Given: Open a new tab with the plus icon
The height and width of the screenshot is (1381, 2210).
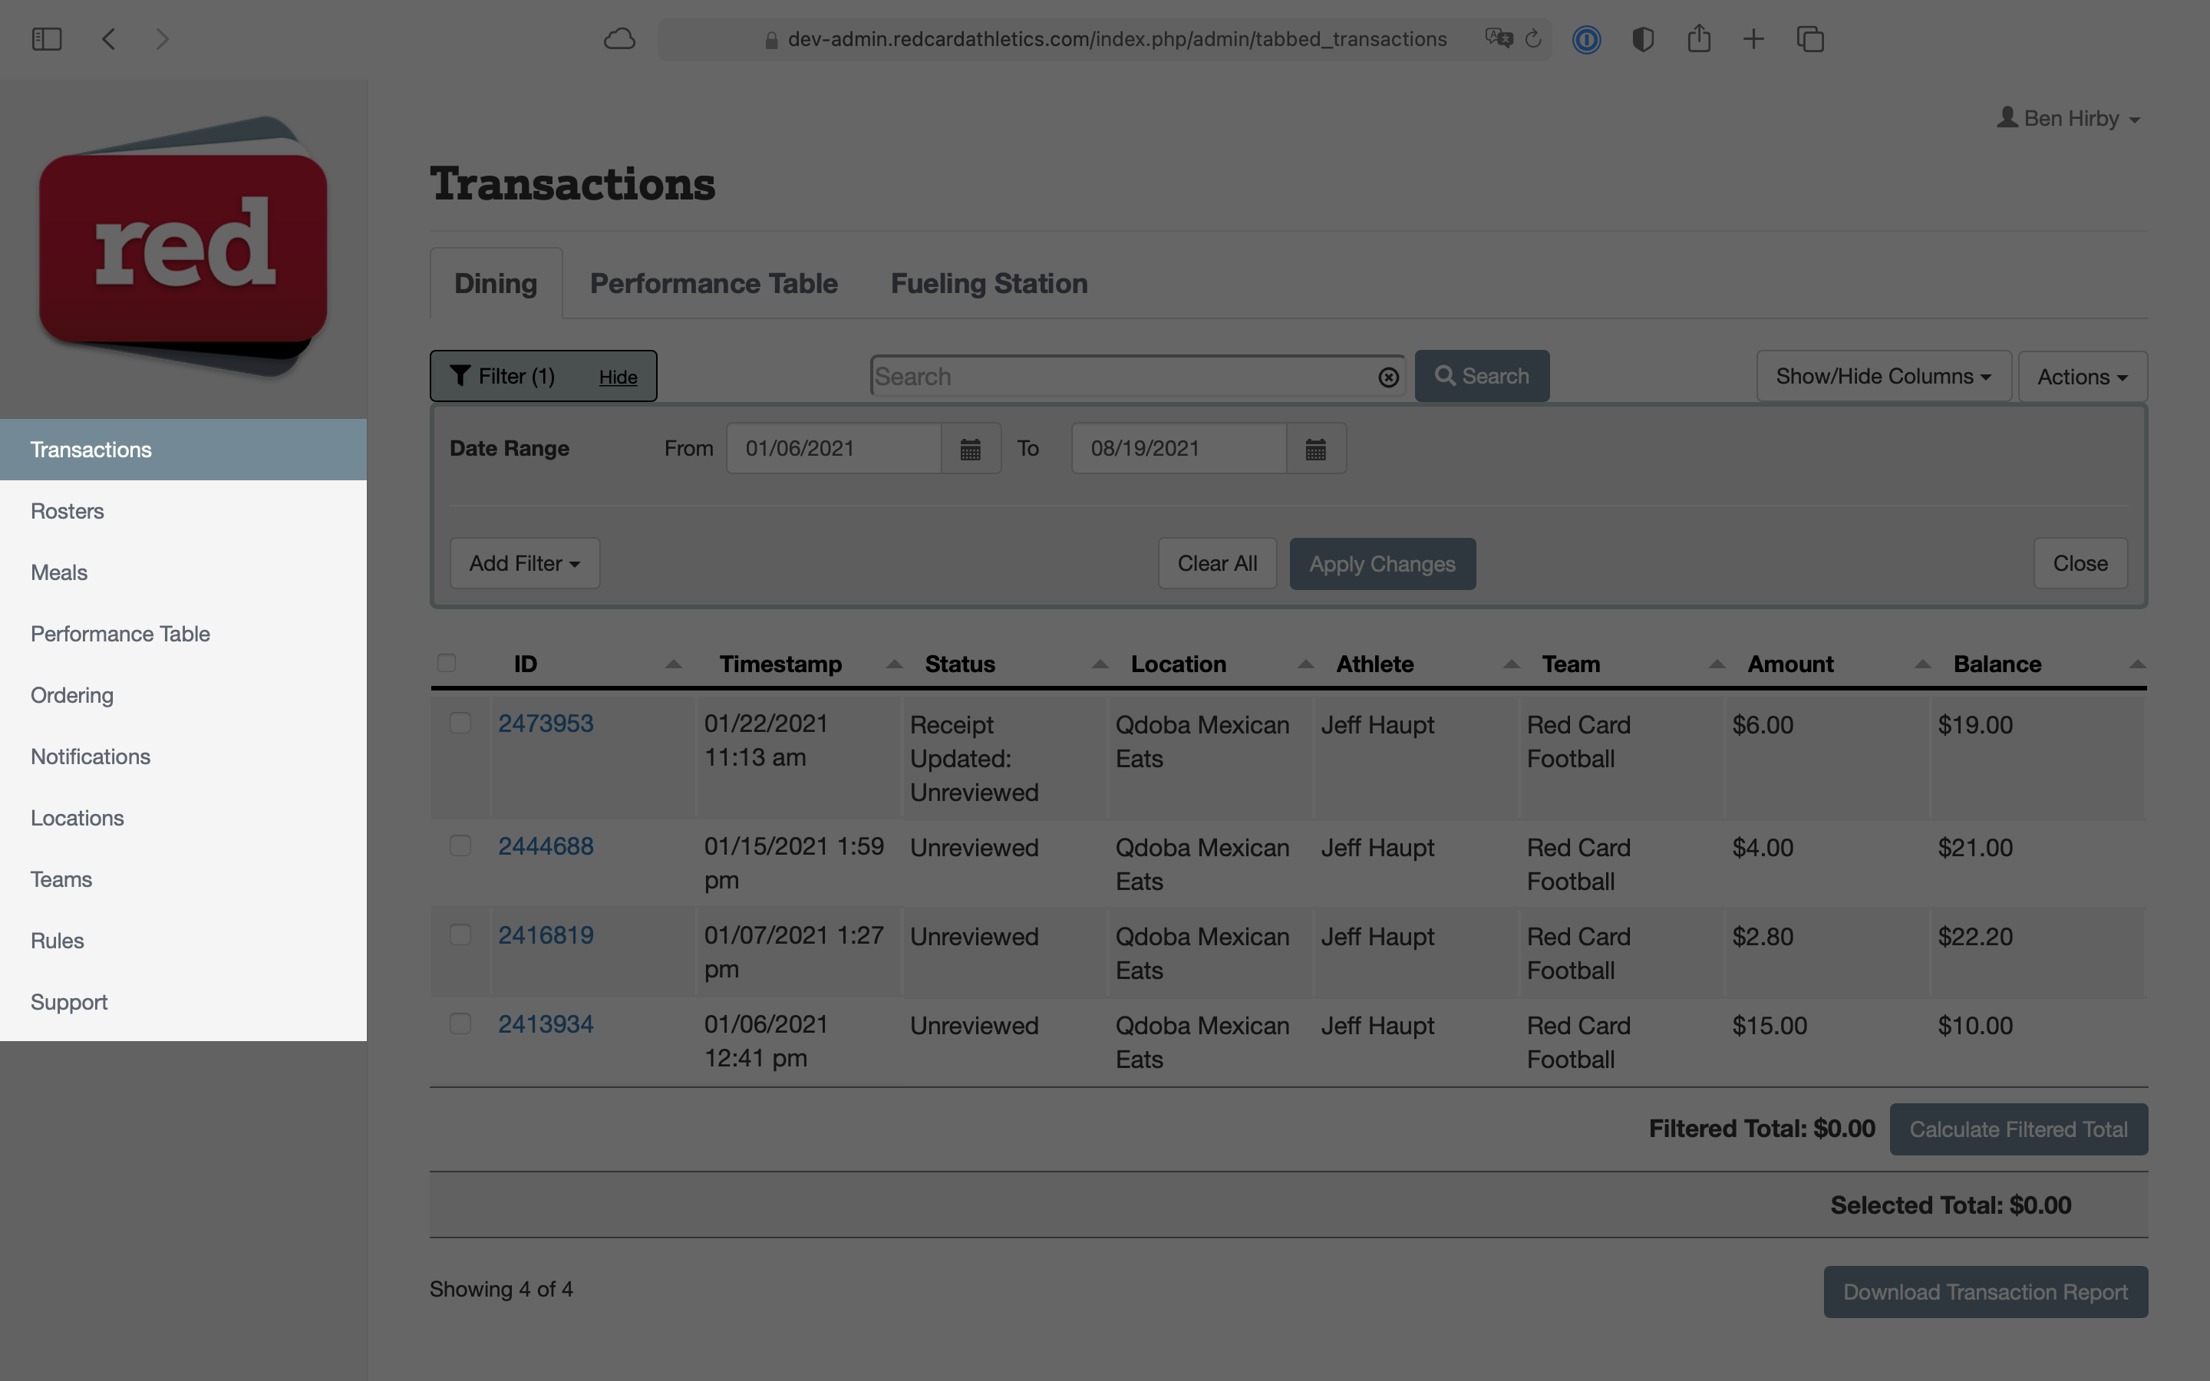Looking at the screenshot, I should [1753, 39].
